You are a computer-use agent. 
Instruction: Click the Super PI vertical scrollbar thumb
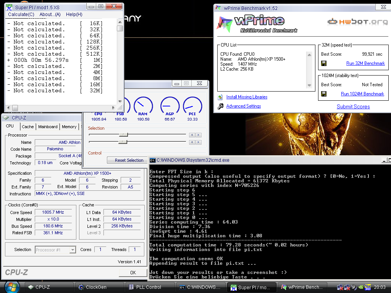120,28
